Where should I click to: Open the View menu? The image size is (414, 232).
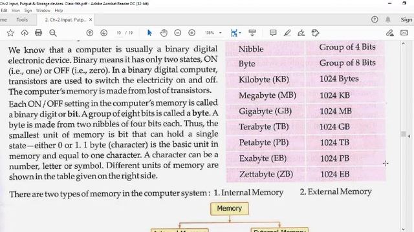point(16,10)
